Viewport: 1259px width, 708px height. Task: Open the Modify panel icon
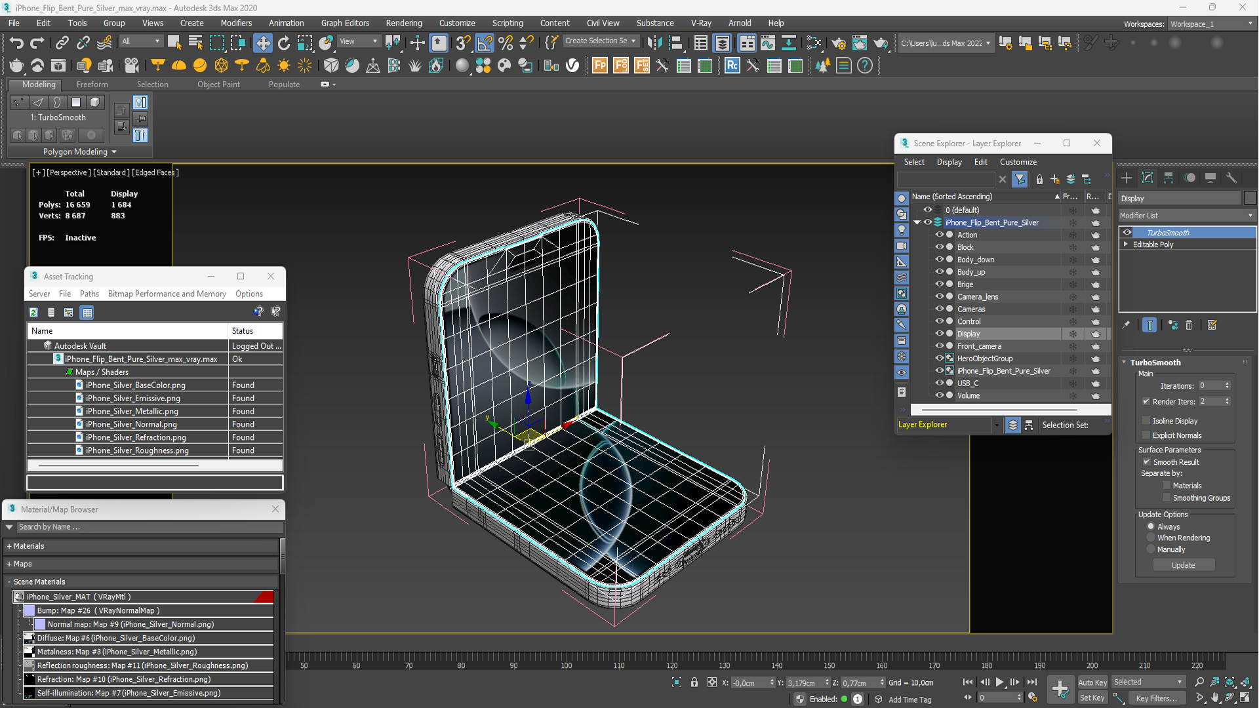(x=1148, y=178)
